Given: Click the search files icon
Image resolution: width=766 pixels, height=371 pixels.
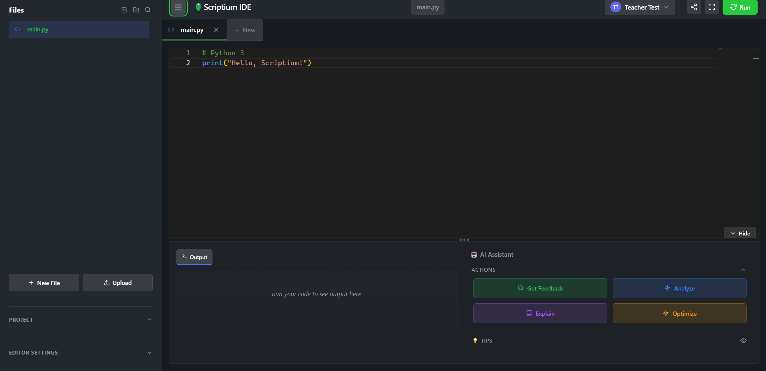Looking at the screenshot, I should point(148,10).
